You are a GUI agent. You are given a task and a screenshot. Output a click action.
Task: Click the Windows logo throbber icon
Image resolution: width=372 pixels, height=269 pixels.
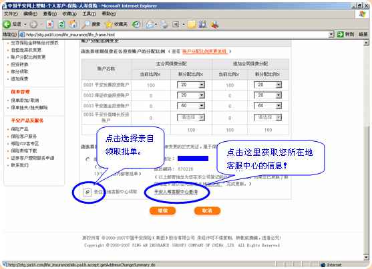tap(362, 14)
